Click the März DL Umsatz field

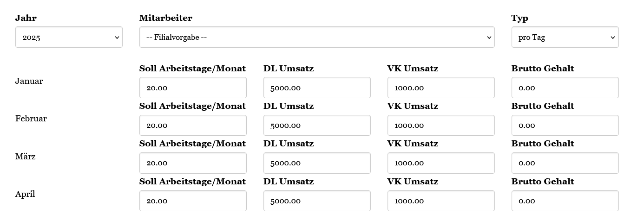click(x=317, y=163)
